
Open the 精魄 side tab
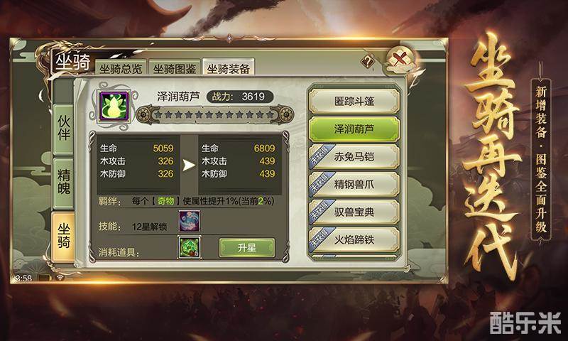(x=64, y=183)
